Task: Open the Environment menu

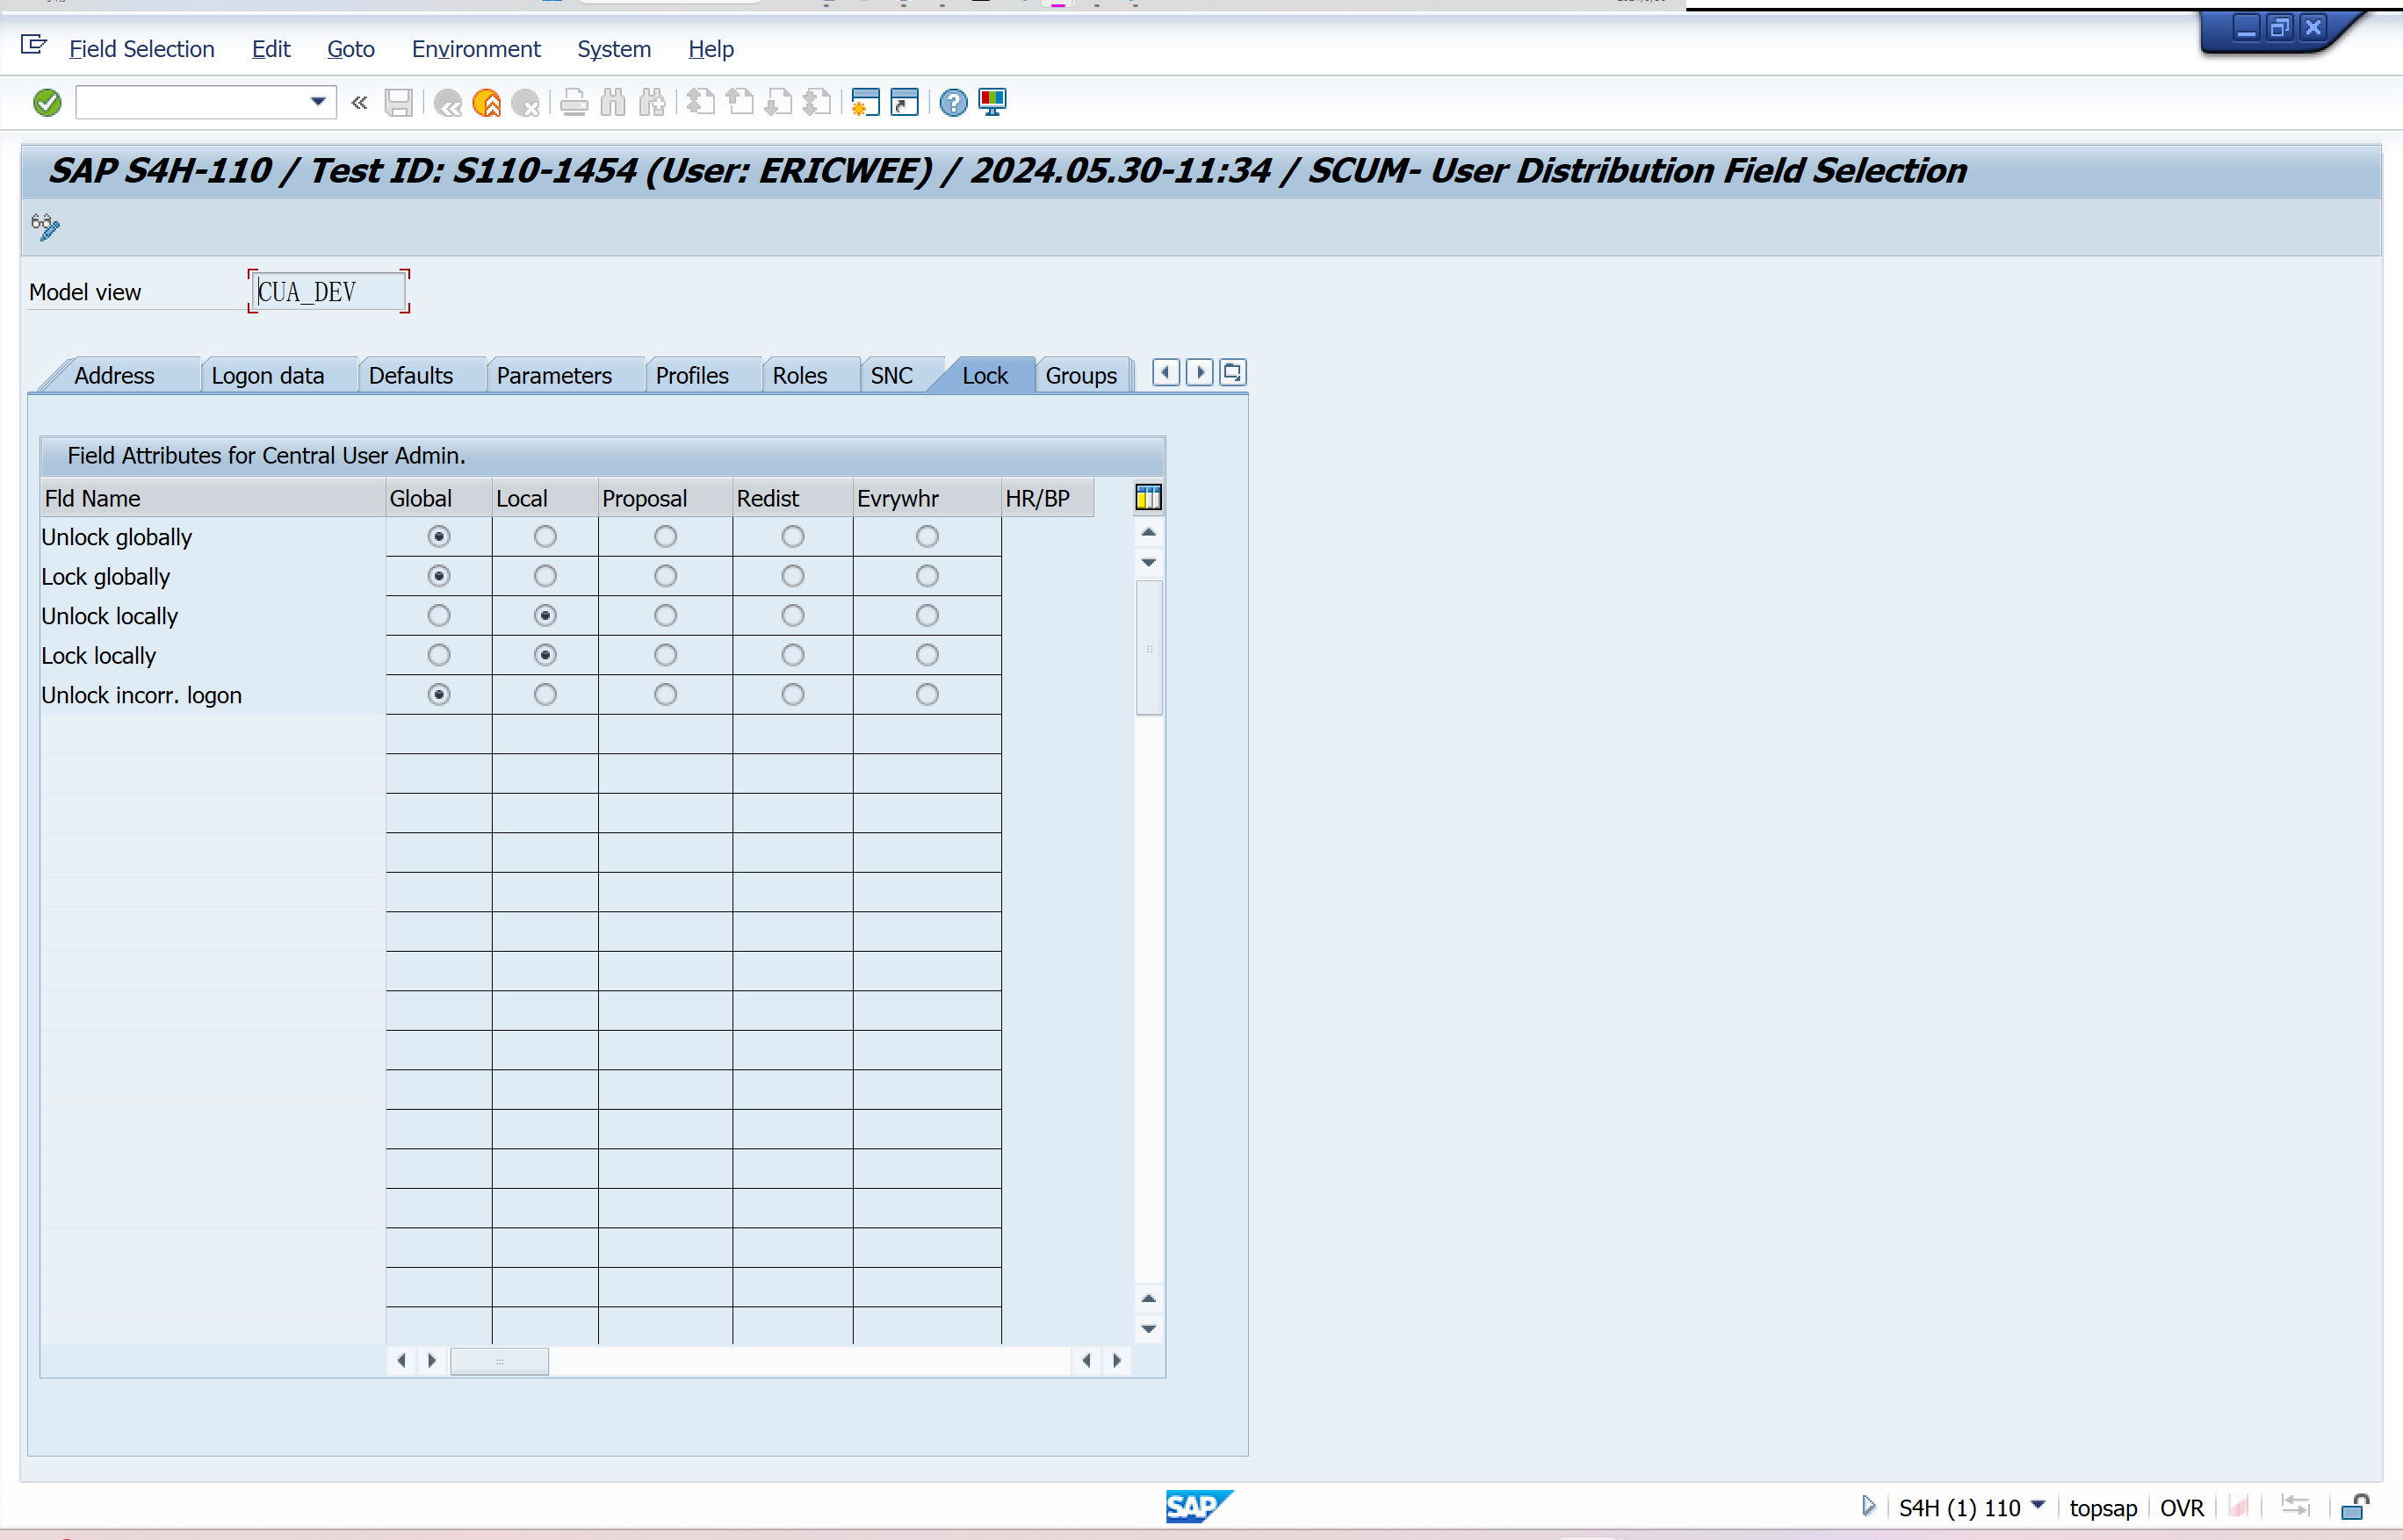Action: [475, 49]
